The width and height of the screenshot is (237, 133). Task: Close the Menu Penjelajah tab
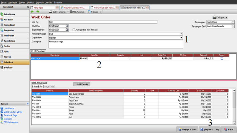117,7
